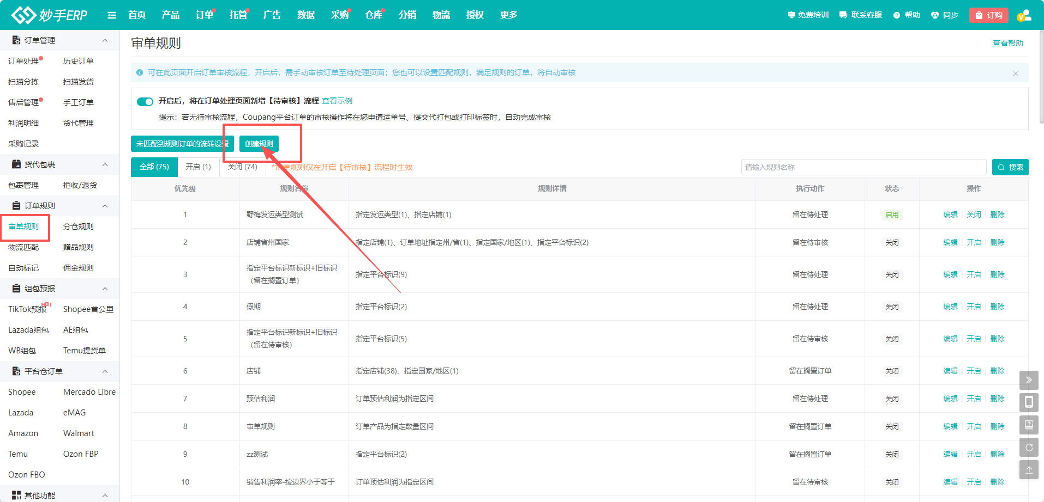Switch to the 关闭 (74) tab
The image size is (1044, 502).
coord(242,167)
